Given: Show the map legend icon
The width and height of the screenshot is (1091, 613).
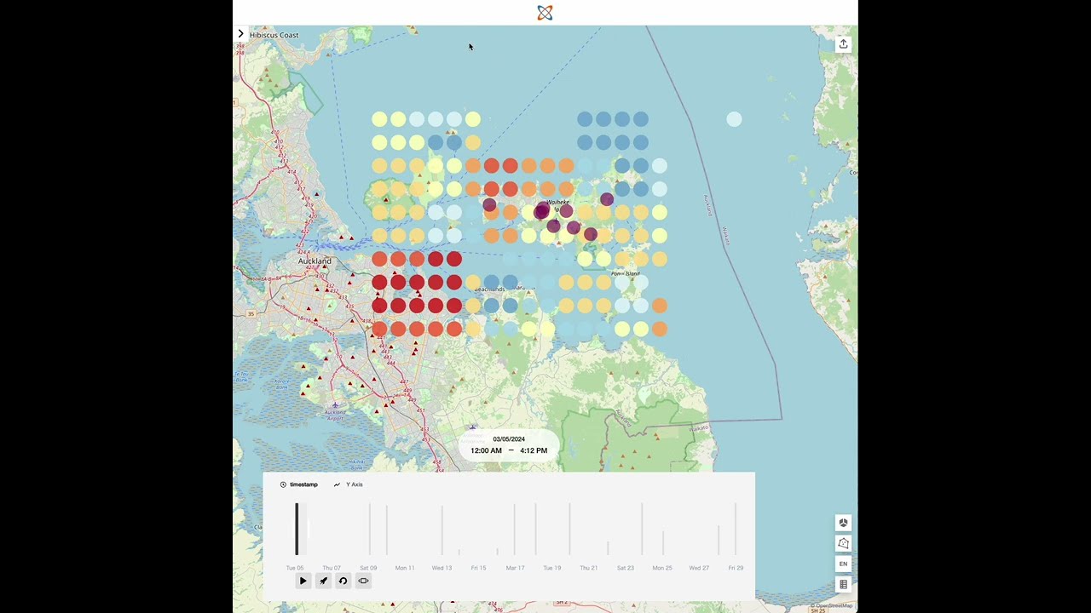Looking at the screenshot, I should (843, 584).
